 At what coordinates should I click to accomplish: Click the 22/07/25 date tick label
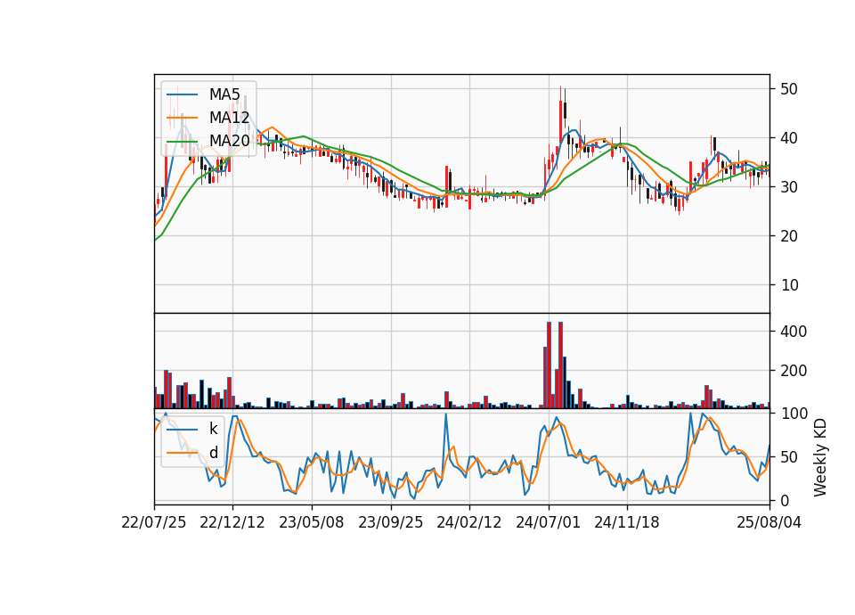coord(154,523)
